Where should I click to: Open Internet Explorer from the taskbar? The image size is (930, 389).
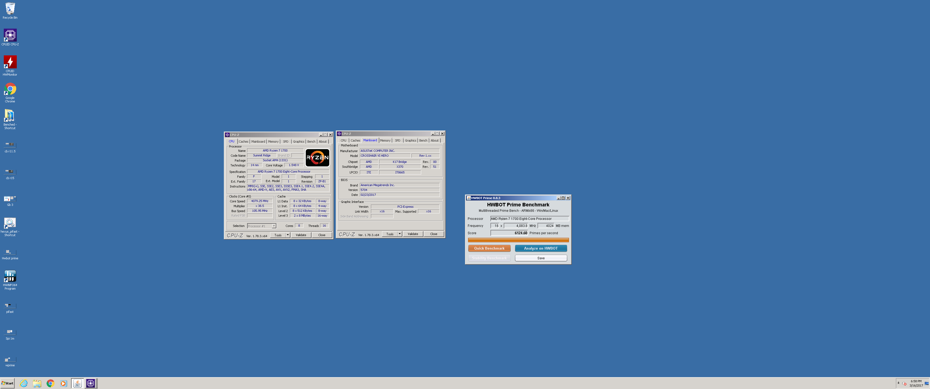[24, 383]
